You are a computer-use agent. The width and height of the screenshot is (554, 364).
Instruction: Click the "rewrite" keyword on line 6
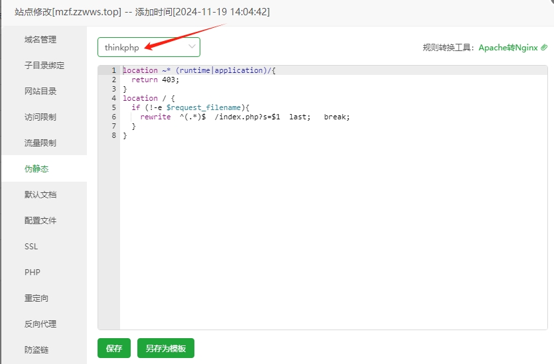click(155, 117)
